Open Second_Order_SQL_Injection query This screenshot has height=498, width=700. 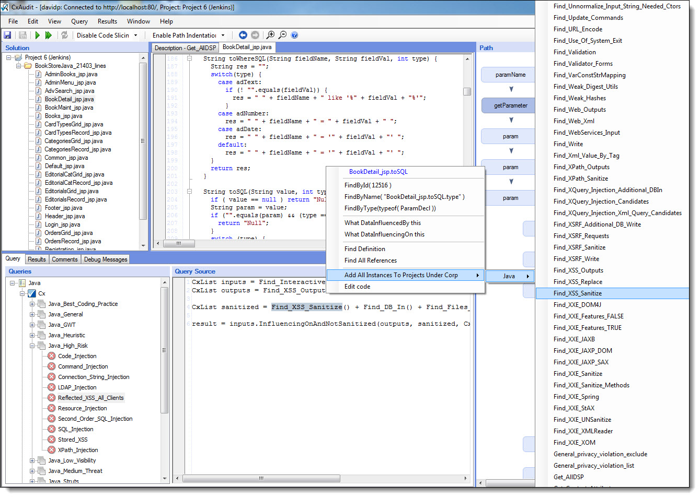coord(95,419)
